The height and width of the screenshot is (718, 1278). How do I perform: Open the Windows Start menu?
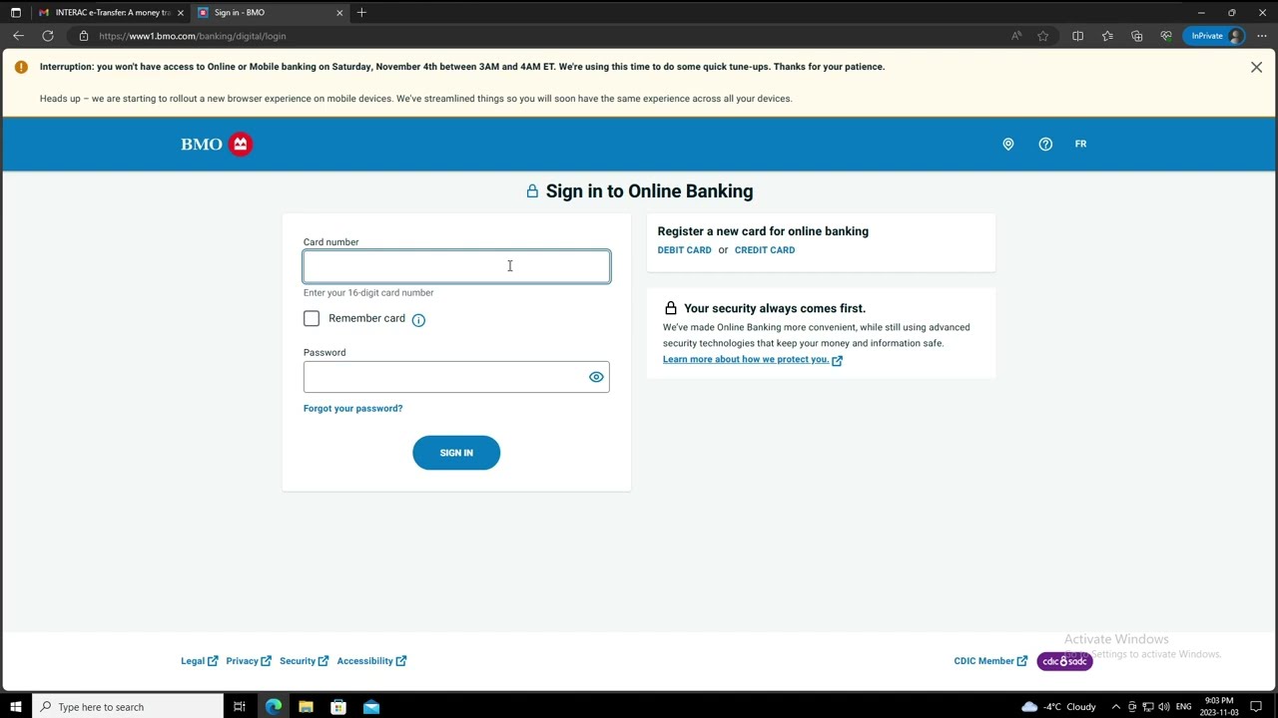(15, 707)
